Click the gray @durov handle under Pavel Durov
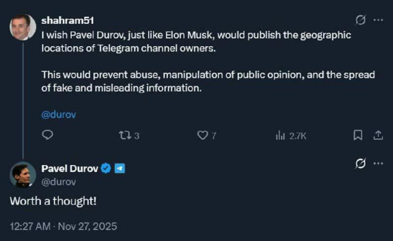The width and height of the screenshot is (393, 241). pyautogui.click(x=59, y=182)
